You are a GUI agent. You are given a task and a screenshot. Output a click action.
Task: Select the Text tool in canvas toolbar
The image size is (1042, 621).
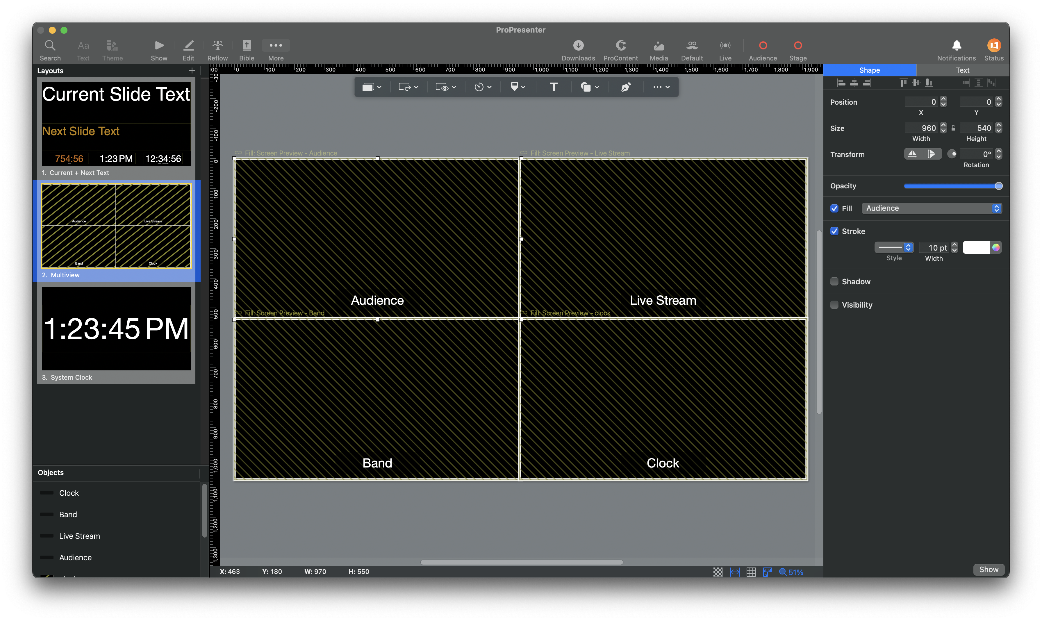click(553, 87)
